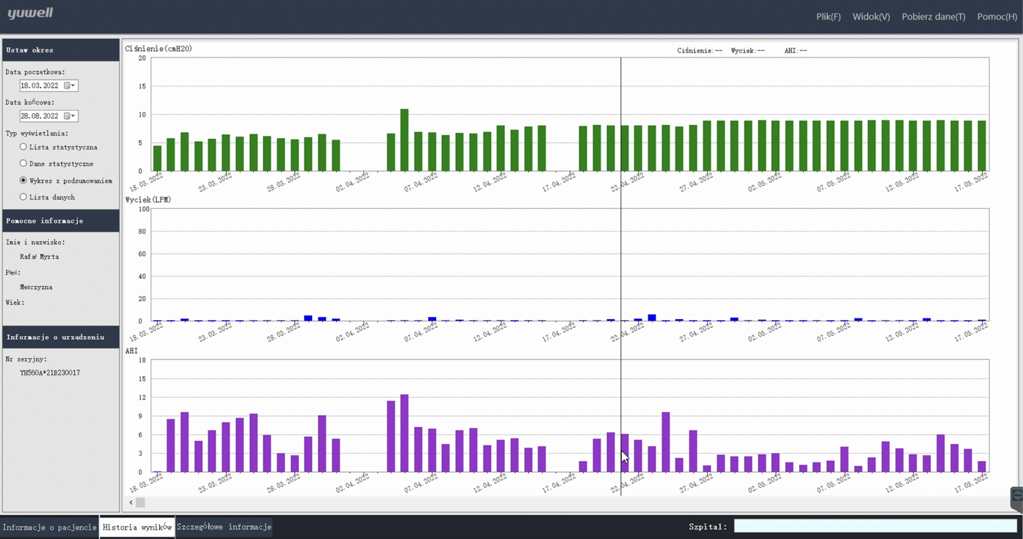Image resolution: width=1023 pixels, height=539 pixels.
Task: Switch to Szczegółowe informacje tab
Action: [x=224, y=528]
